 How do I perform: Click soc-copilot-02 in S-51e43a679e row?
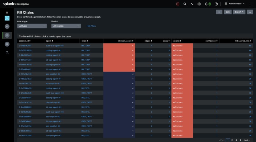[x=53, y=126]
